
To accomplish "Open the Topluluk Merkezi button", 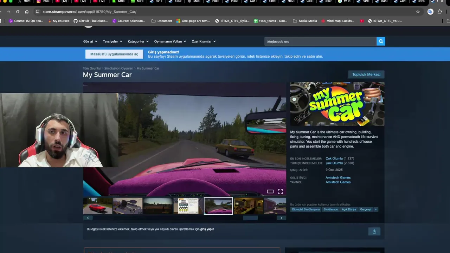I will tap(366, 74).
